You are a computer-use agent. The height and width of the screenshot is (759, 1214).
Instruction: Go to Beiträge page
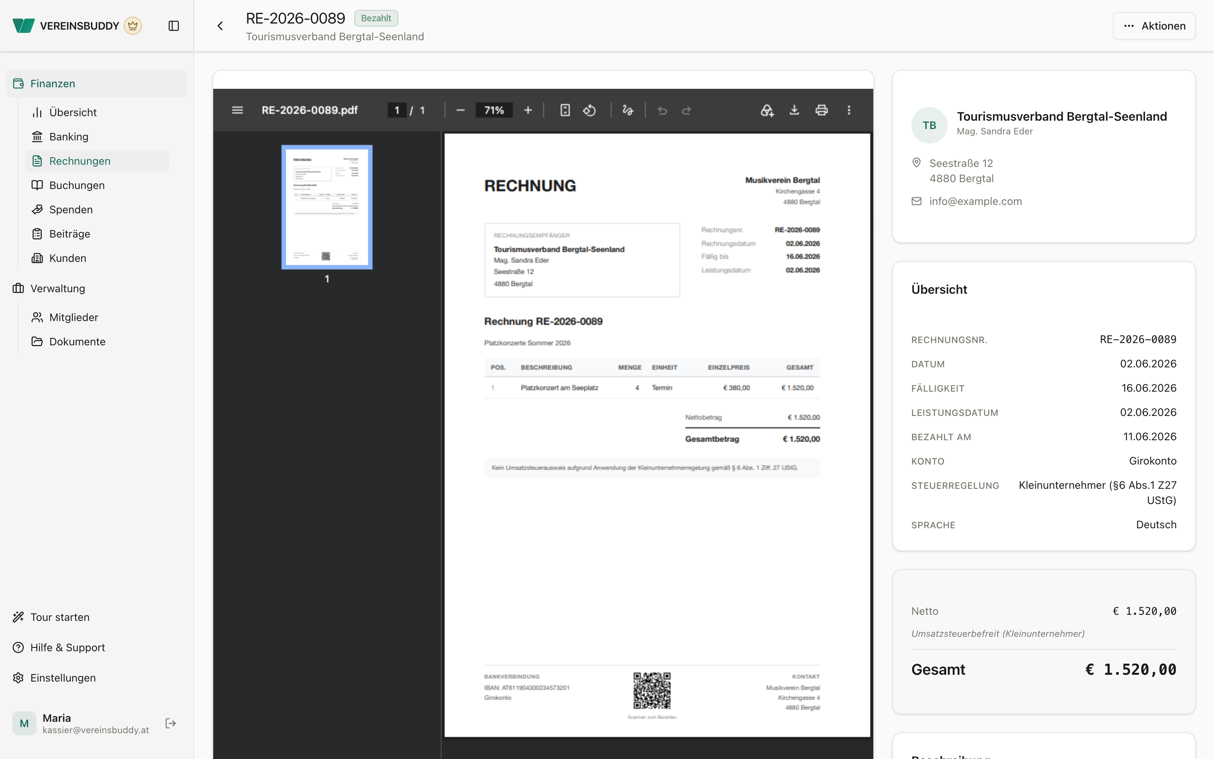(x=97, y=234)
